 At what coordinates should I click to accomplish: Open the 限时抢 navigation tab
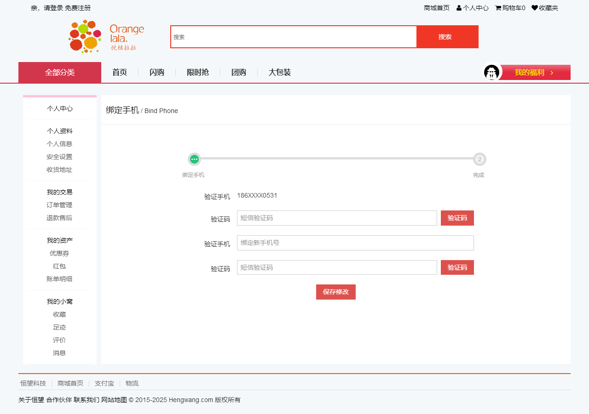coord(198,73)
